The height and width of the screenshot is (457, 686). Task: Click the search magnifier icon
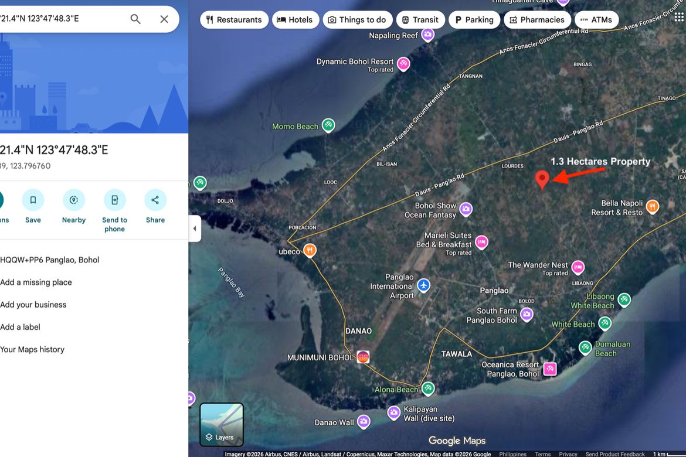[135, 19]
